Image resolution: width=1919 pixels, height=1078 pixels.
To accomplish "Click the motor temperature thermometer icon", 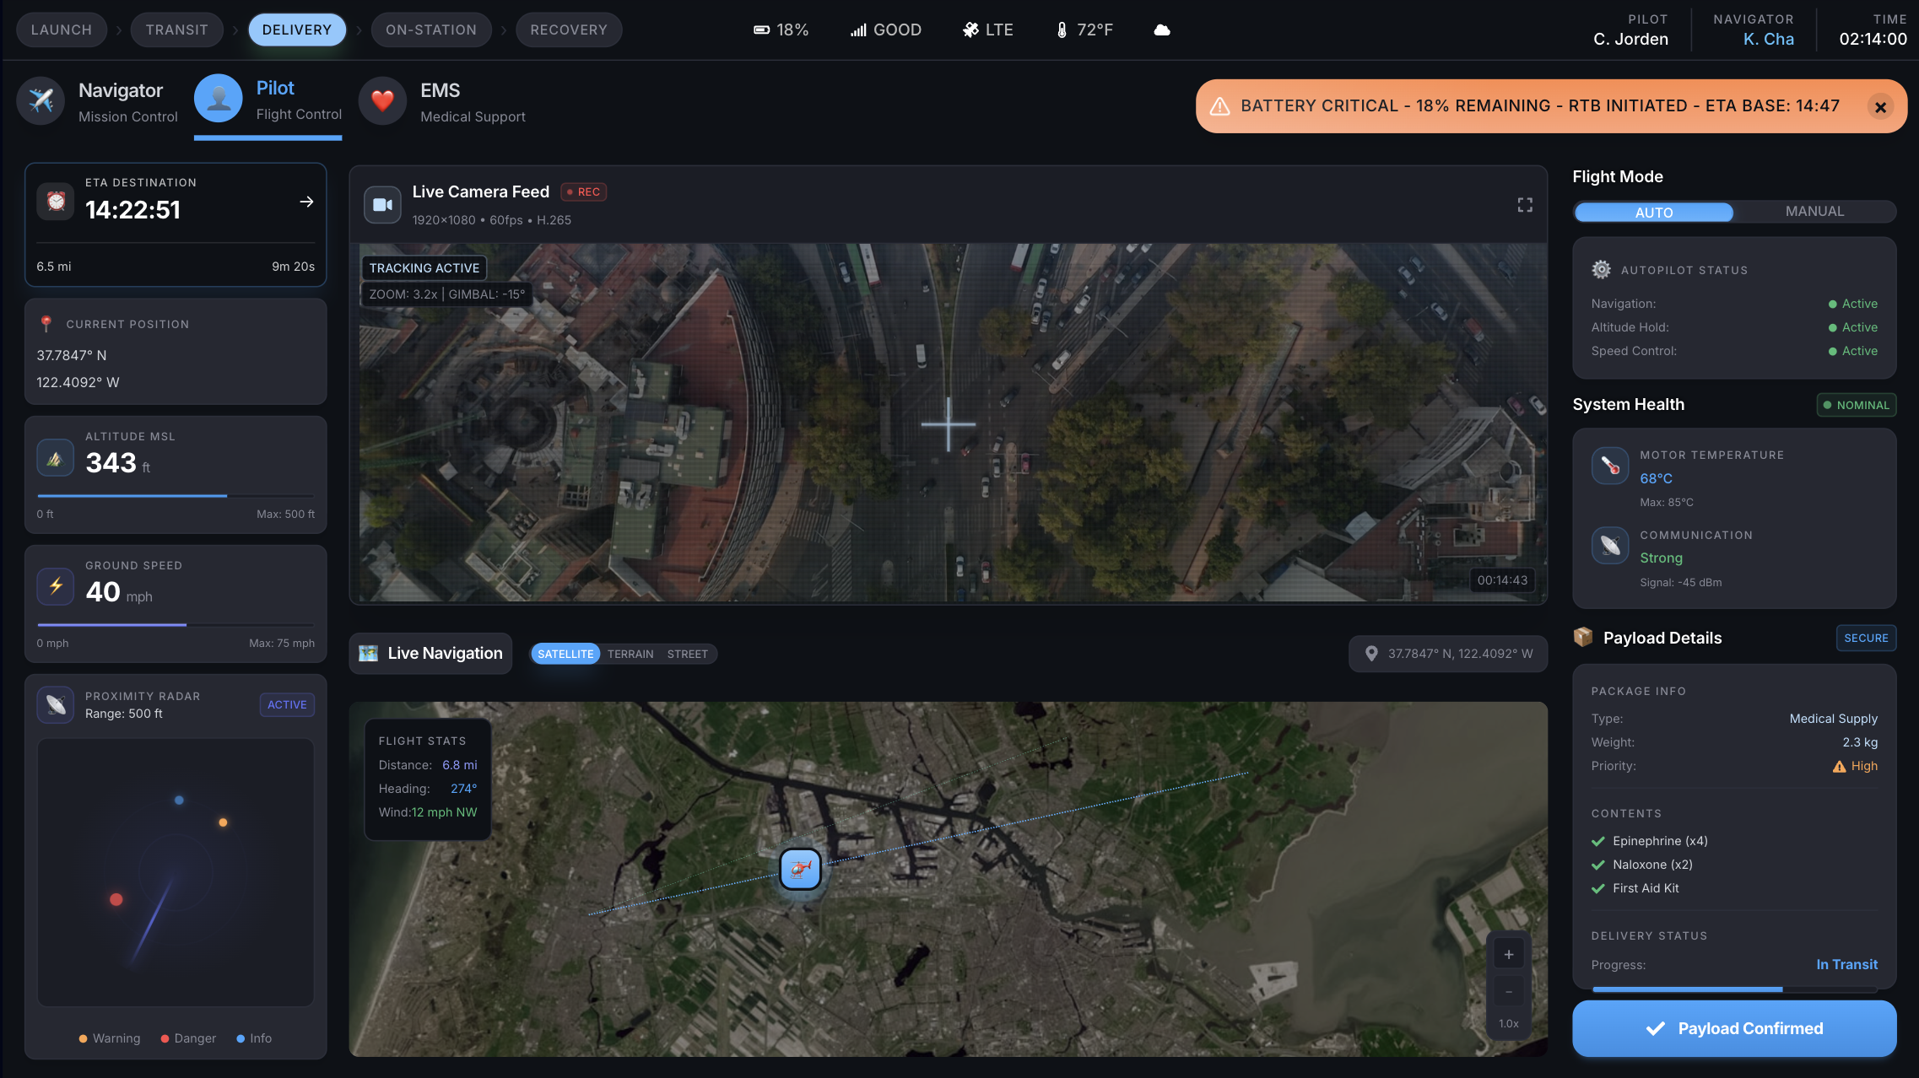I will click(1609, 466).
